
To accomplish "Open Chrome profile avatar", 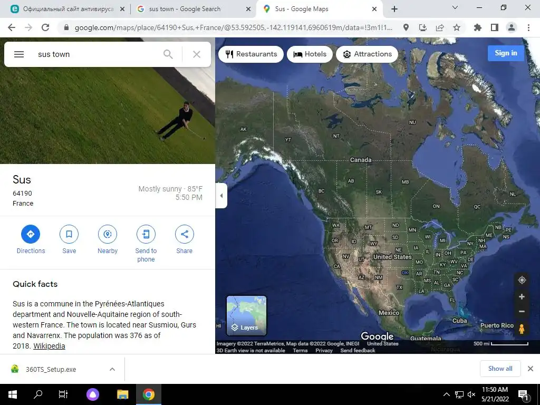I will pyautogui.click(x=512, y=27).
